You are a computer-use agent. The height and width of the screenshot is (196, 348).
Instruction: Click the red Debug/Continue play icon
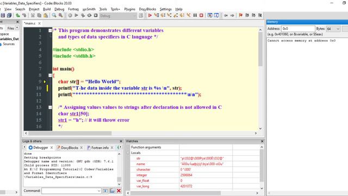pos(150,15)
